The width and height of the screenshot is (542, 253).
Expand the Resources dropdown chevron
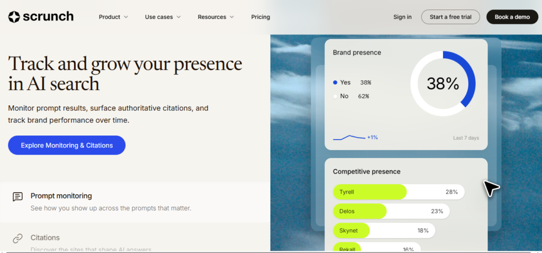tap(232, 17)
